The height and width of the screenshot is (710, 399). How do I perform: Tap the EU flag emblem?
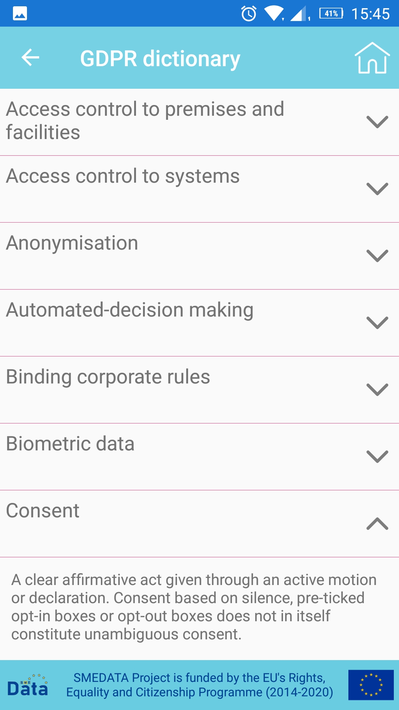371,685
